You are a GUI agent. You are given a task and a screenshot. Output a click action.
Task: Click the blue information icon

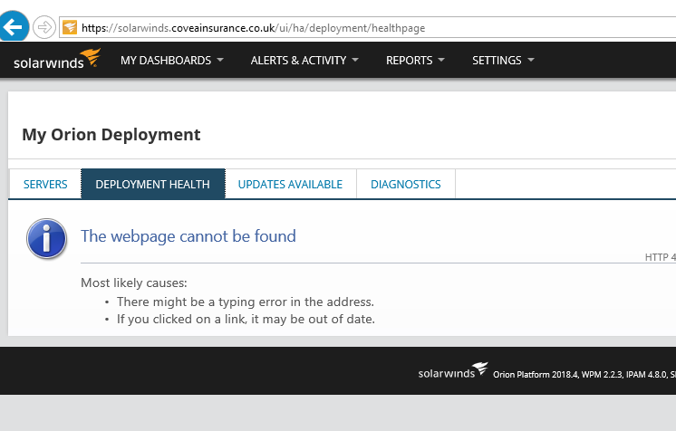pyautogui.click(x=46, y=238)
